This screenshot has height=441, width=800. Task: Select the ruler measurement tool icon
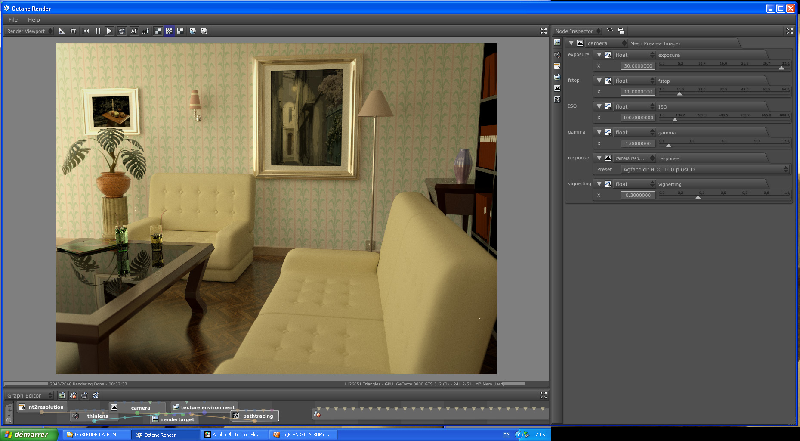click(x=62, y=31)
